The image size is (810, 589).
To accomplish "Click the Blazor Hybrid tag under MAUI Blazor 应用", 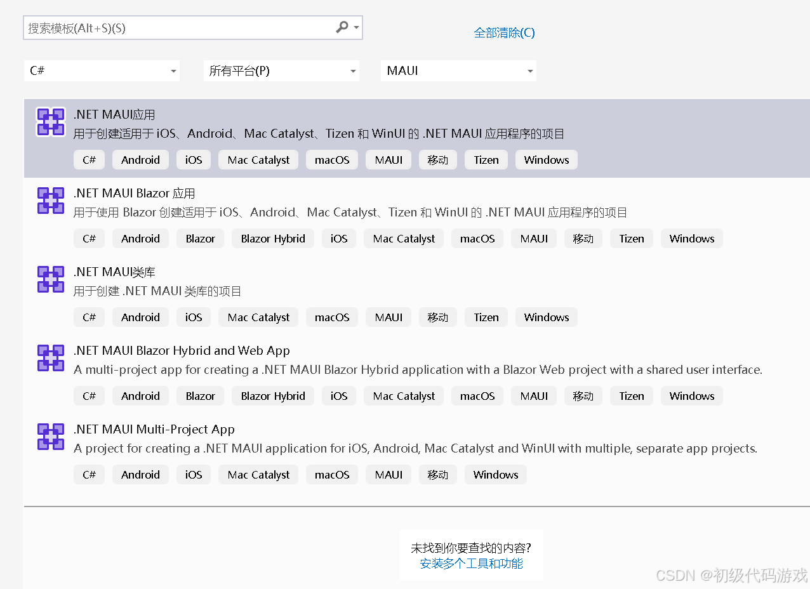I will pyautogui.click(x=273, y=239).
